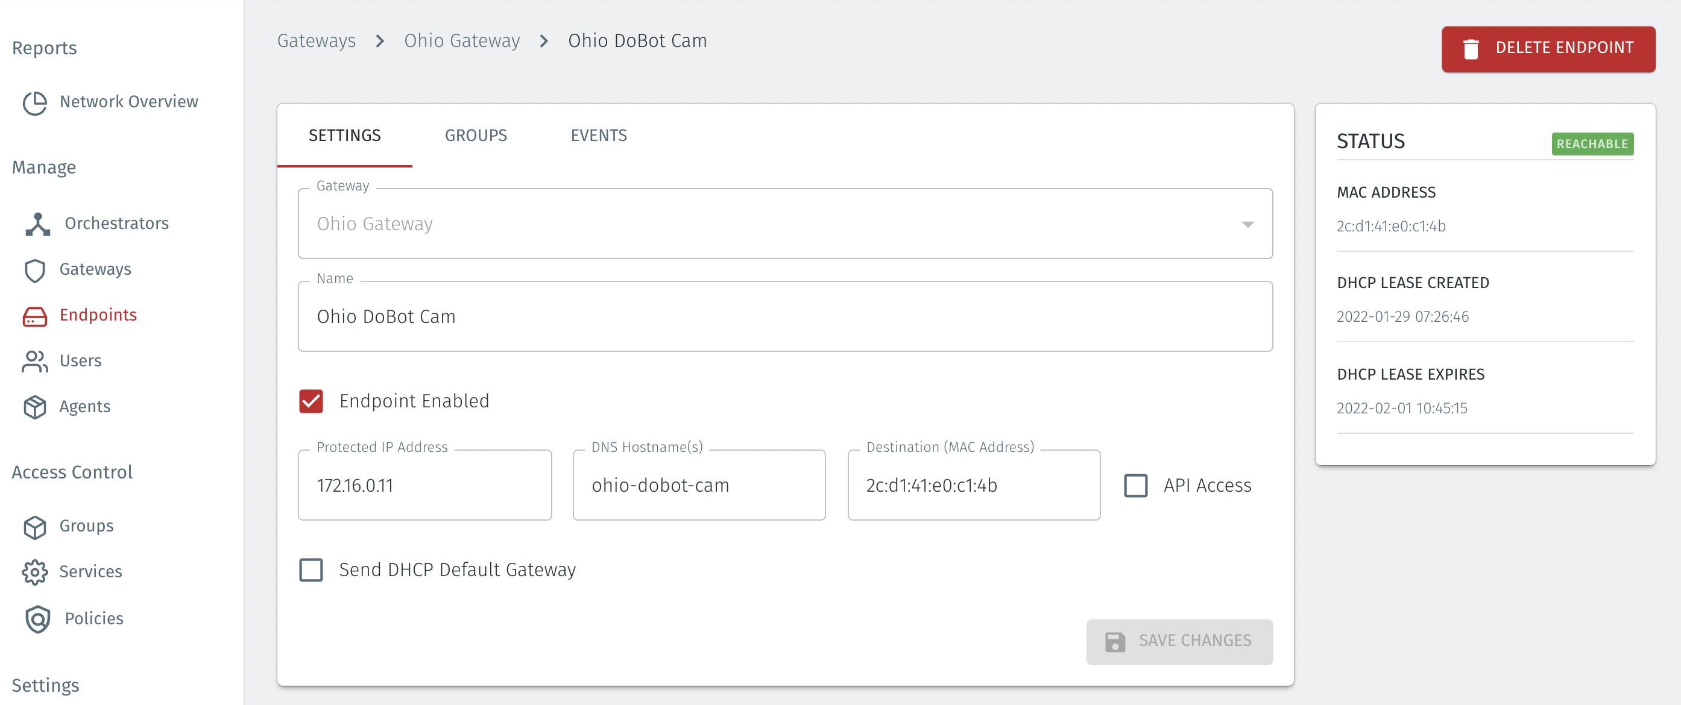The image size is (1681, 705).
Task: Click into the Protected IP Address field
Action: (425, 486)
